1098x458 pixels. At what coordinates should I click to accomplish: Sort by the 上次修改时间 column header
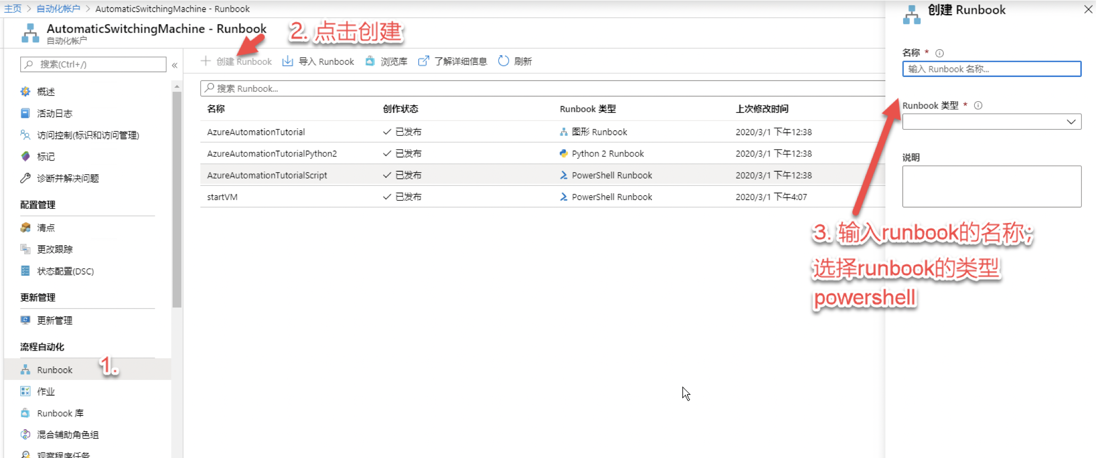coord(762,109)
